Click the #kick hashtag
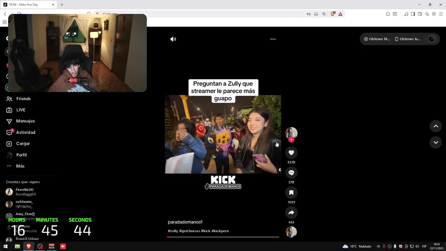 (206, 231)
